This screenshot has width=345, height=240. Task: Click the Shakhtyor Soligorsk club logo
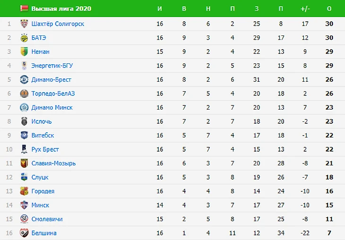(x=24, y=24)
